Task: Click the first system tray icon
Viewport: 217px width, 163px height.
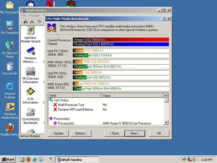Action: coord(184,159)
